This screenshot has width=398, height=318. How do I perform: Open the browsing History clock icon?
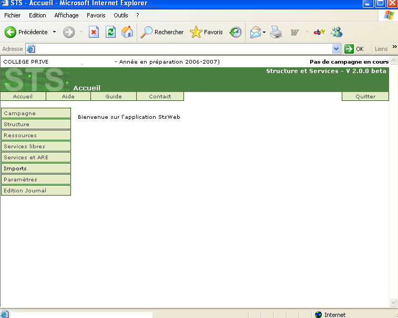pos(236,32)
